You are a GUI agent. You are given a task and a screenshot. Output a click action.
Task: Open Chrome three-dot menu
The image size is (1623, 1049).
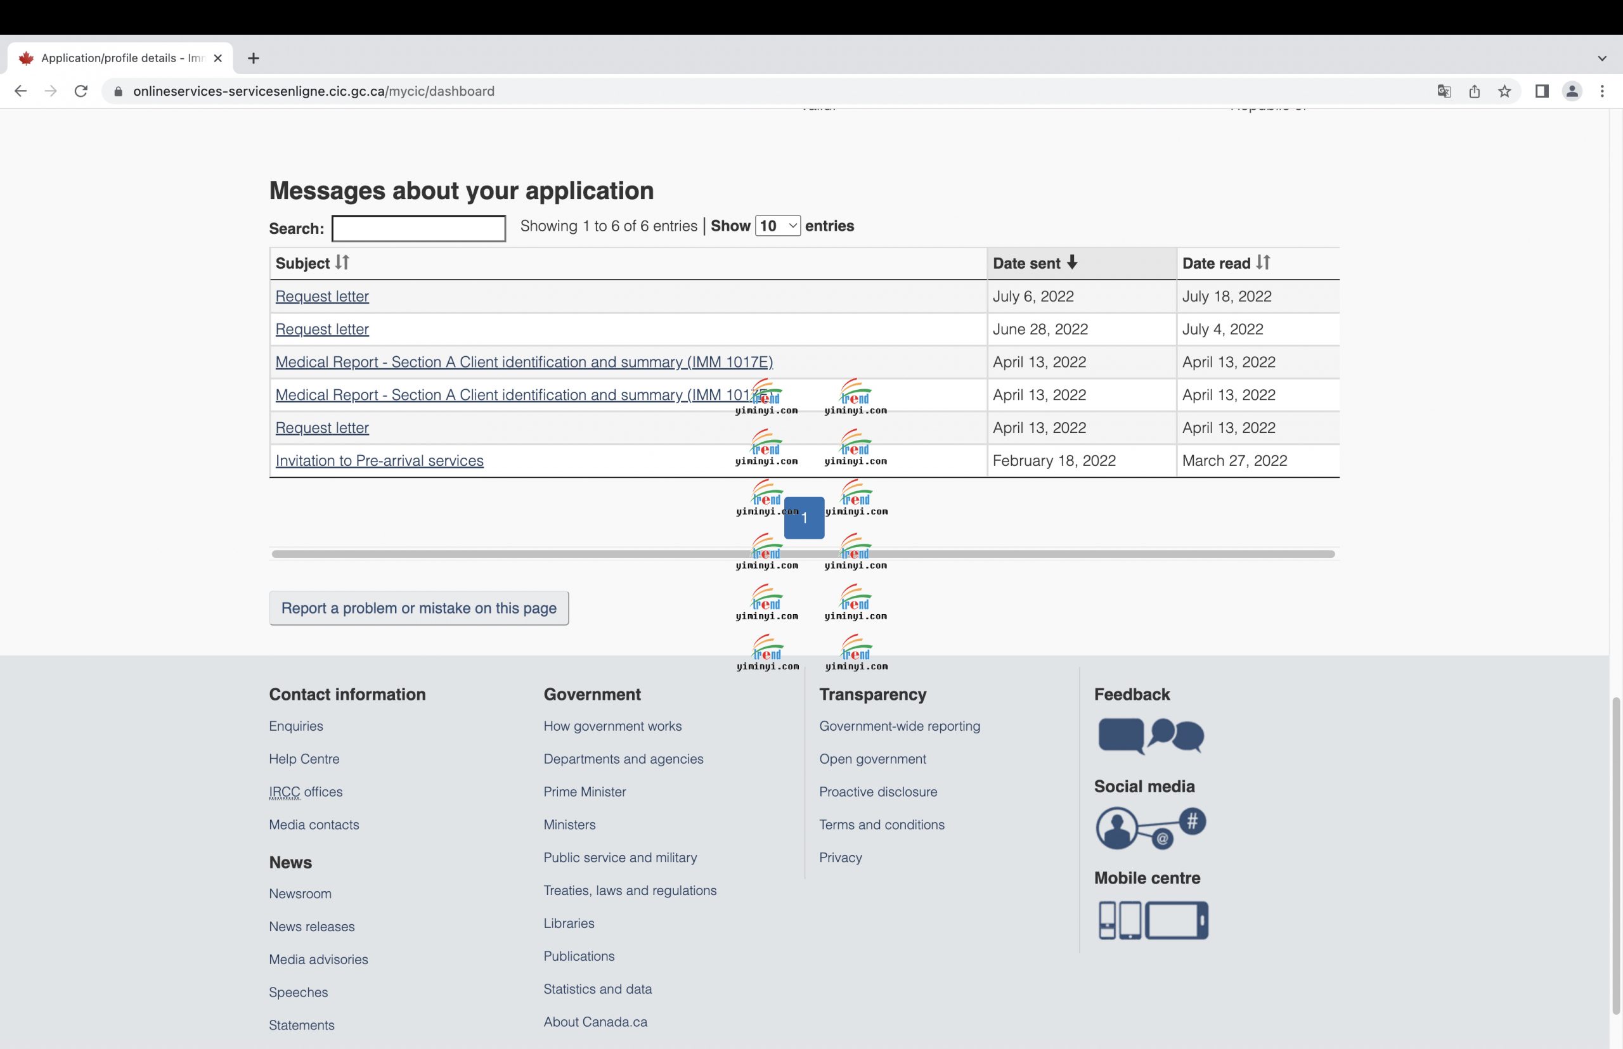point(1602,91)
